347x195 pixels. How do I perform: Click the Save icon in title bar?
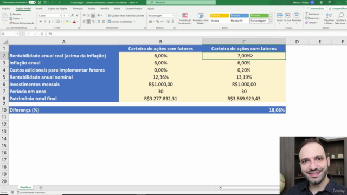click(x=40, y=2)
